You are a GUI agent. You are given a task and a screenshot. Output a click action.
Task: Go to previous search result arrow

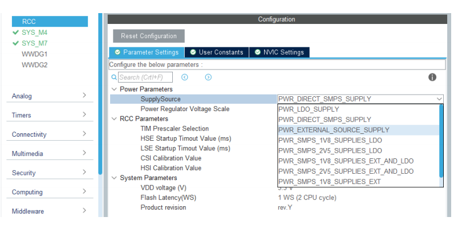[185, 77]
